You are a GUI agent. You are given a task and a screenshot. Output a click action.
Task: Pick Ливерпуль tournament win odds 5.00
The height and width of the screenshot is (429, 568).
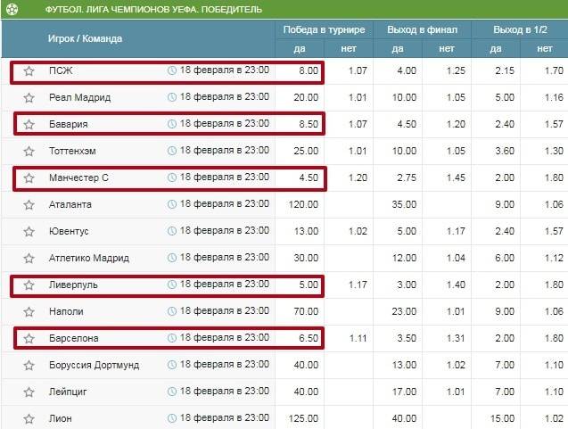[x=309, y=285]
